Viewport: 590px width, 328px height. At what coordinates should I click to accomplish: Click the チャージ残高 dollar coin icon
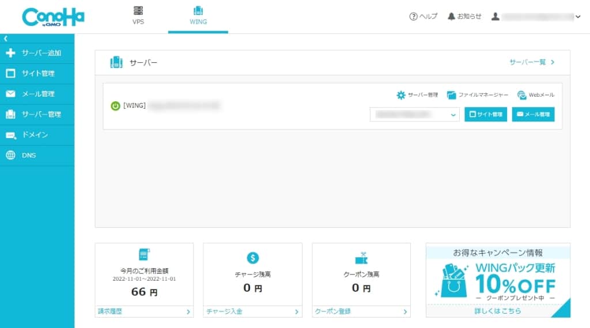pyautogui.click(x=252, y=258)
